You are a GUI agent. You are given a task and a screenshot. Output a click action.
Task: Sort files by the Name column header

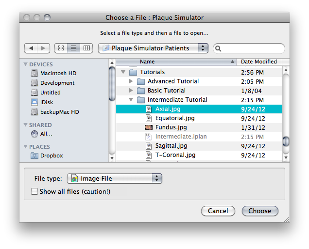(x=176, y=62)
